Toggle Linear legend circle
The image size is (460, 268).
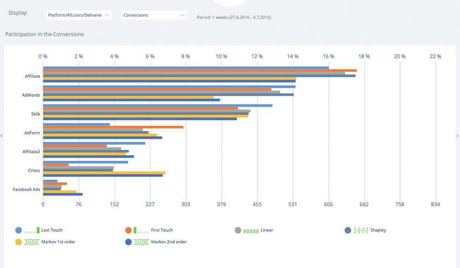click(x=238, y=230)
